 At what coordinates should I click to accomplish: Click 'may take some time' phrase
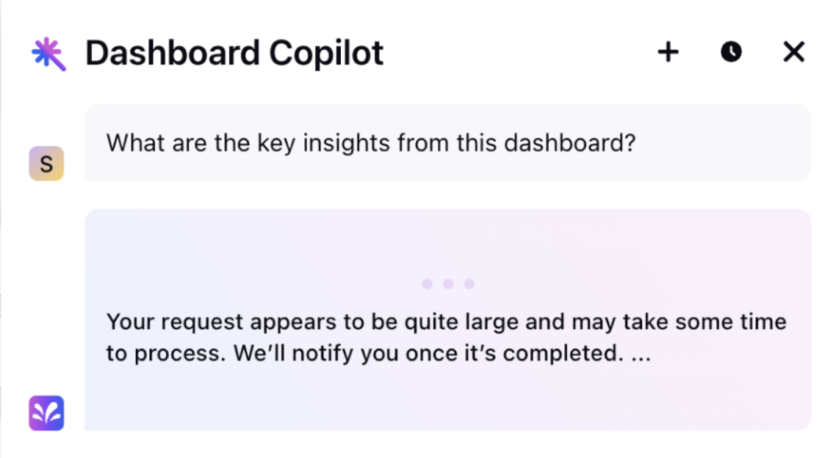pyautogui.click(x=679, y=321)
